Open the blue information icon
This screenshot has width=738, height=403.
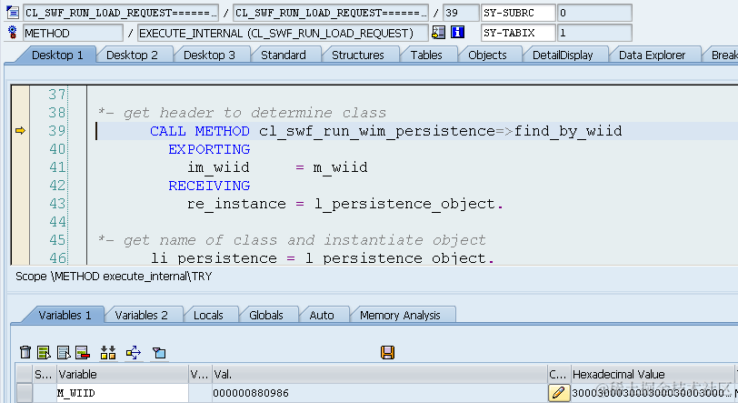(x=457, y=33)
